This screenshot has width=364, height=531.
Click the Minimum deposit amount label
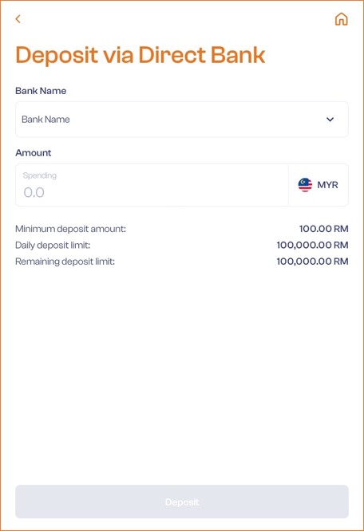70,229
